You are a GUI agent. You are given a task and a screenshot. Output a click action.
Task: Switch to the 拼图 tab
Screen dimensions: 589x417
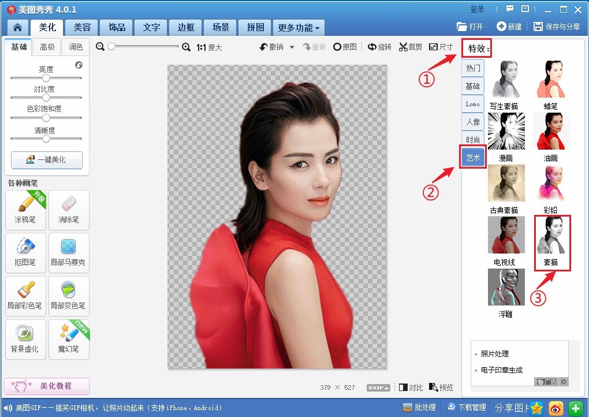[255, 27]
